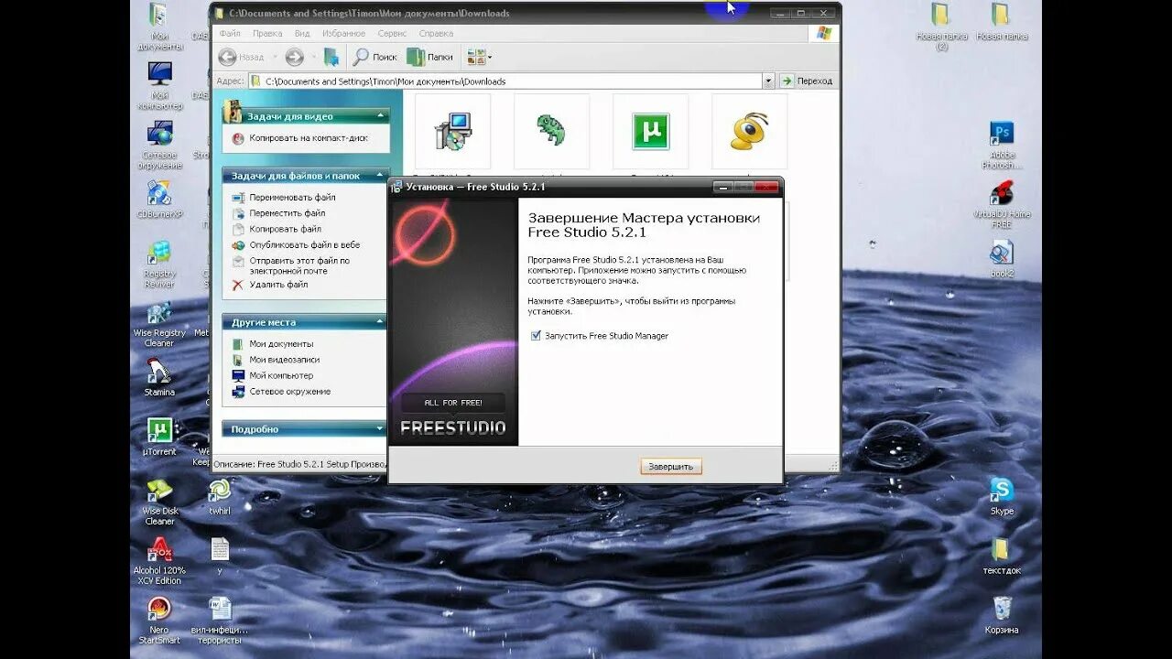Open Корзина recycle bin icon

click(x=1002, y=615)
